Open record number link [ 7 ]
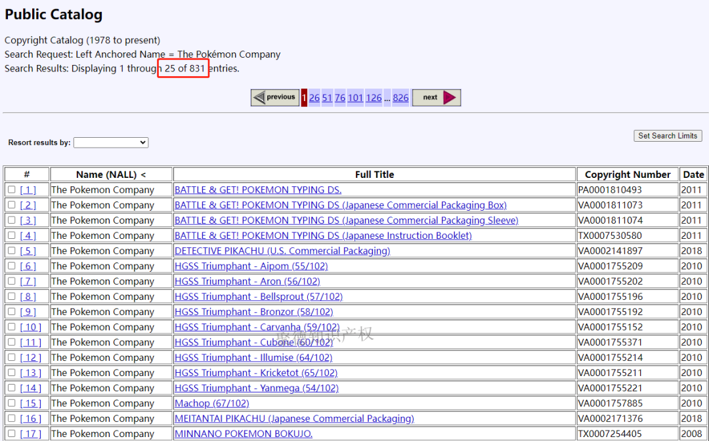Screen dimensions: 709x441 [28, 281]
